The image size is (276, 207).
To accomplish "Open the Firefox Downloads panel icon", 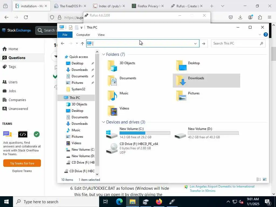I will [x=240, y=17].
